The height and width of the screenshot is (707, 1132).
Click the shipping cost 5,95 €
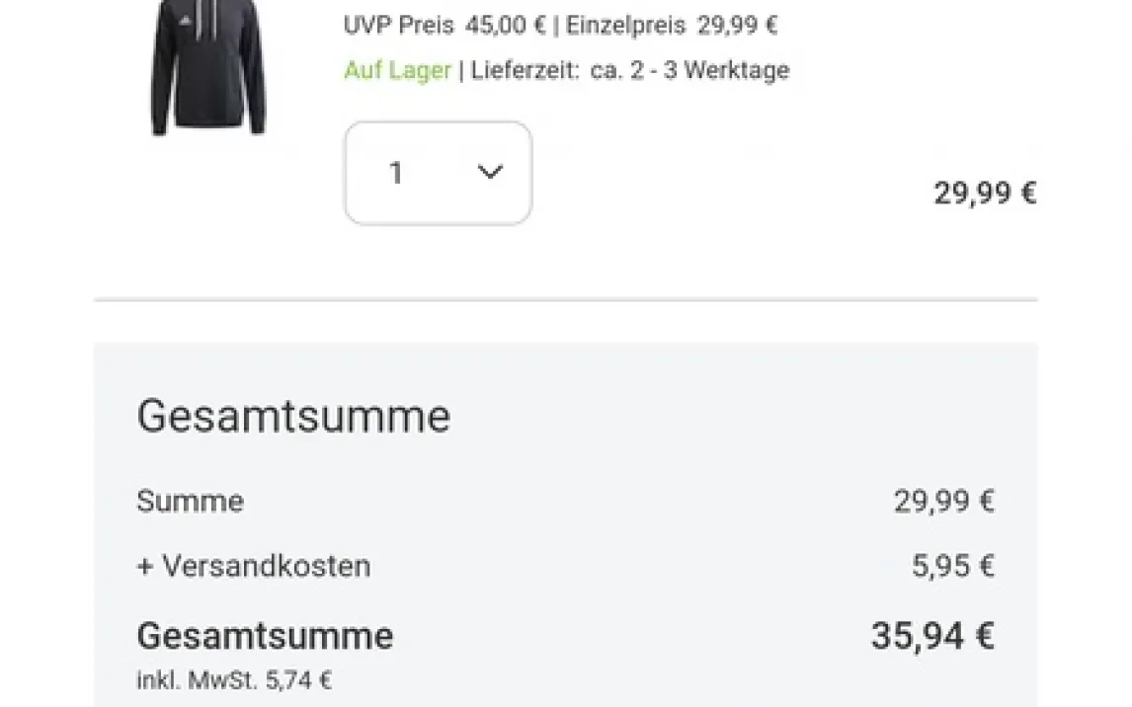coord(952,567)
